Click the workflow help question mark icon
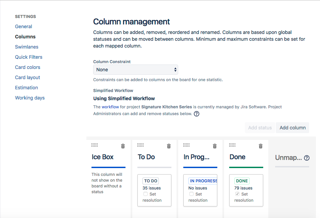This screenshot has width=320, height=218. click(x=196, y=114)
